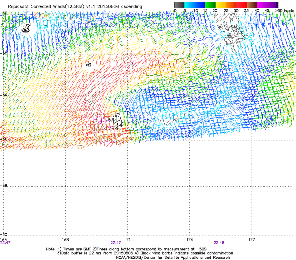Click the legend label '10'
This screenshot has width=296, height=260.
(196, 11)
